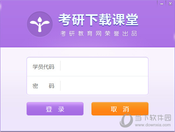Minimize the login window
The height and width of the screenshot is (132, 175).
[x=162, y=4]
